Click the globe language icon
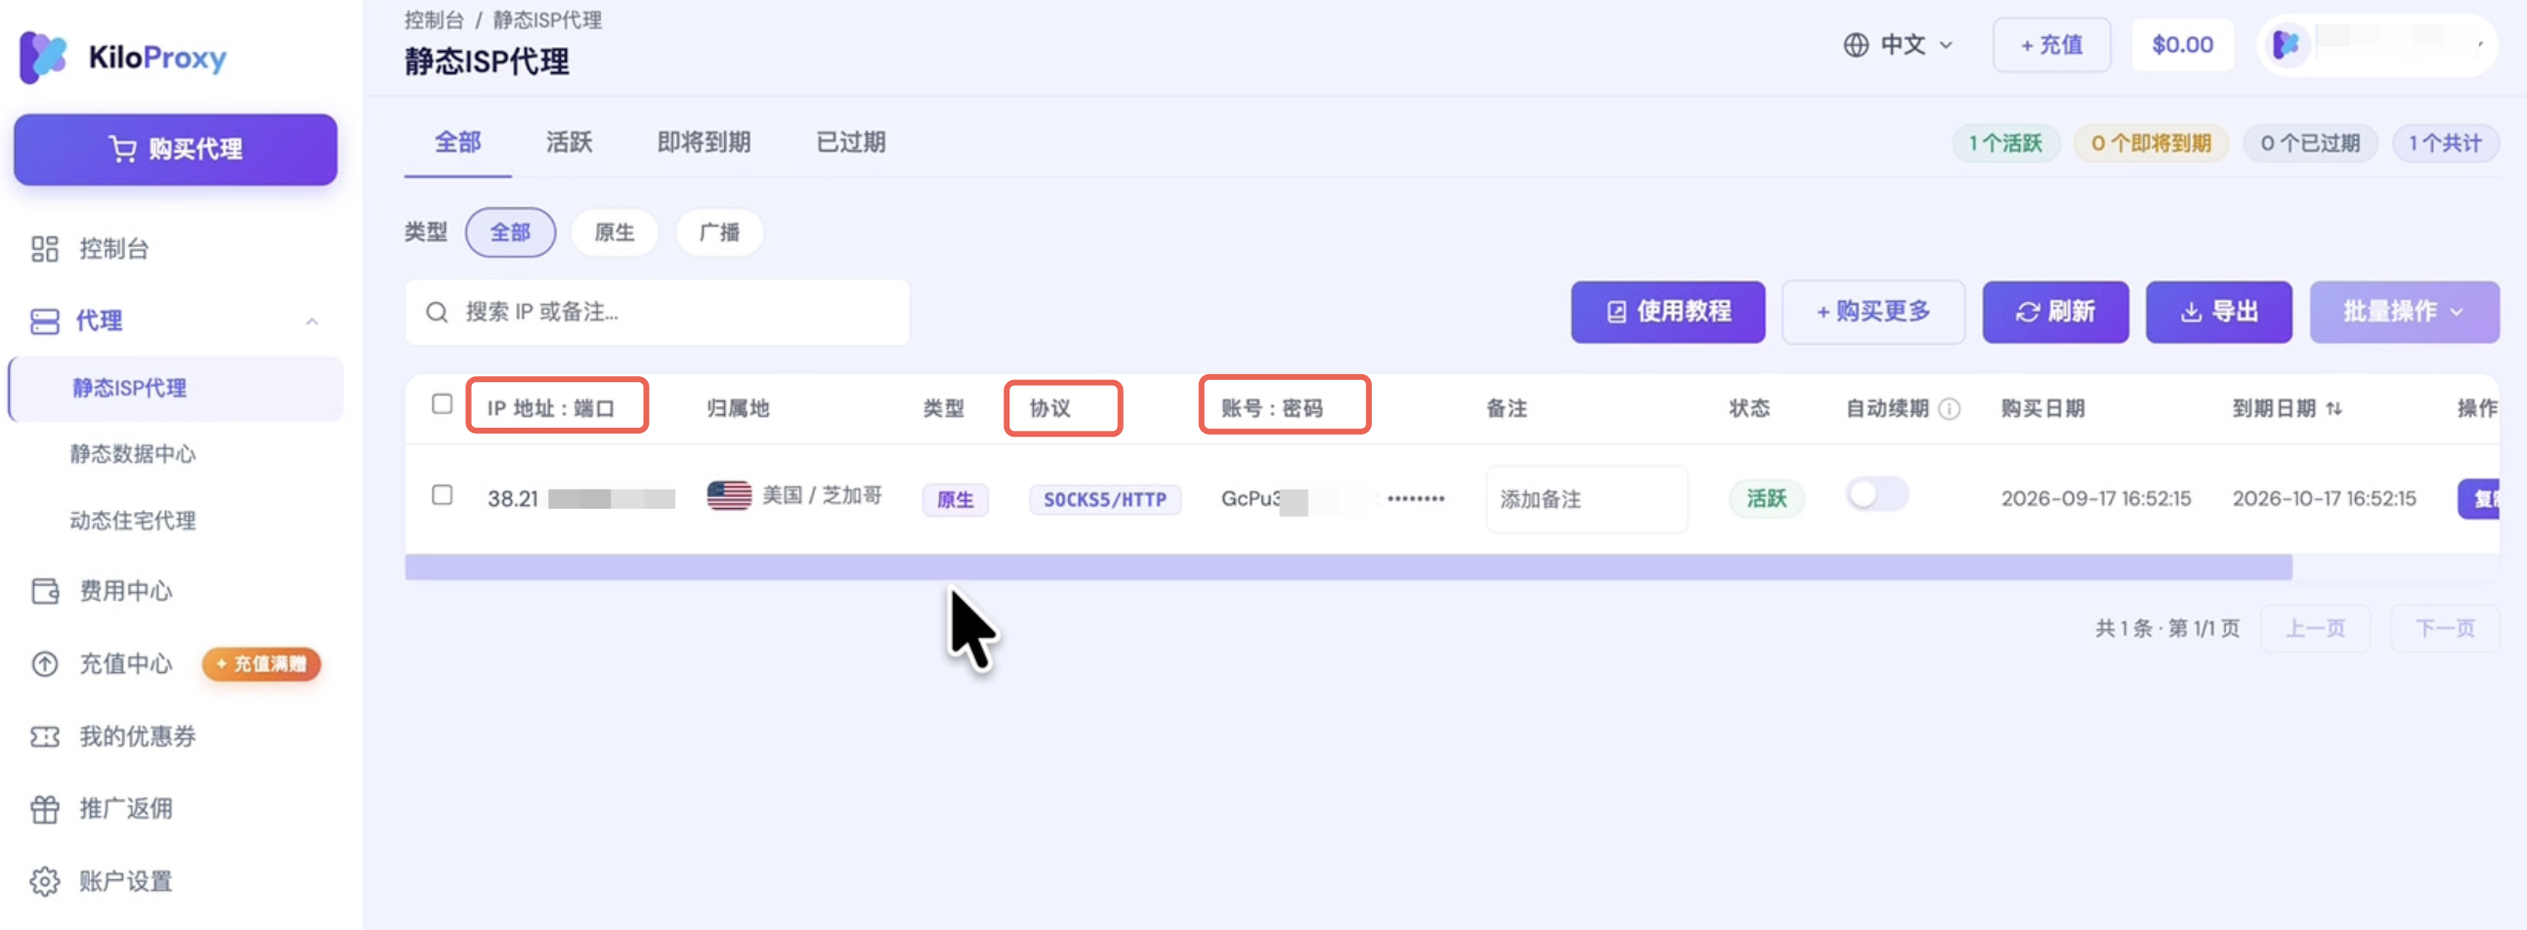 (1855, 45)
